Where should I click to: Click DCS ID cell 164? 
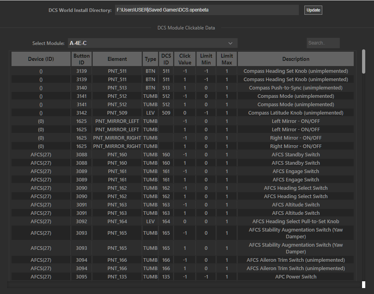click(166, 221)
